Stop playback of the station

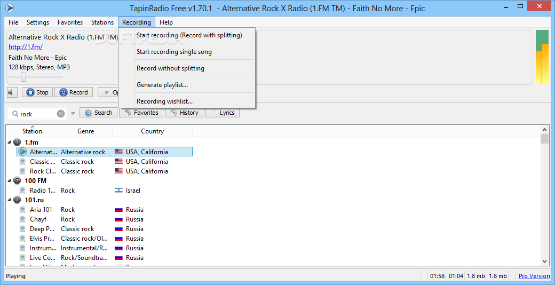[x=37, y=92]
